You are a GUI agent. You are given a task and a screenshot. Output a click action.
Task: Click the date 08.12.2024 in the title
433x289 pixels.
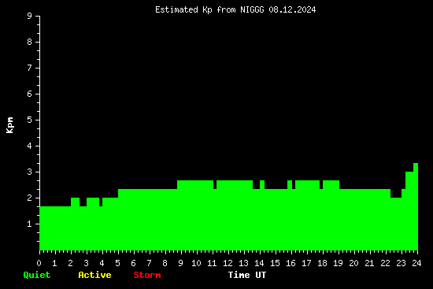click(292, 10)
